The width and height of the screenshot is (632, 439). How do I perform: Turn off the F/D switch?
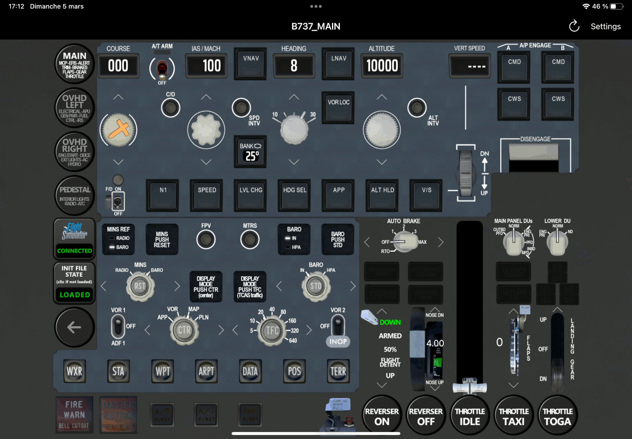coord(118,202)
